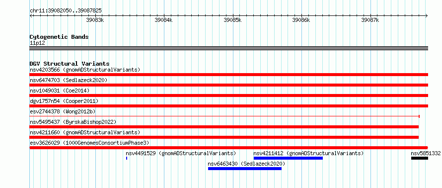
Task: Click the 39087k ruler tick label
Action: tap(370, 20)
